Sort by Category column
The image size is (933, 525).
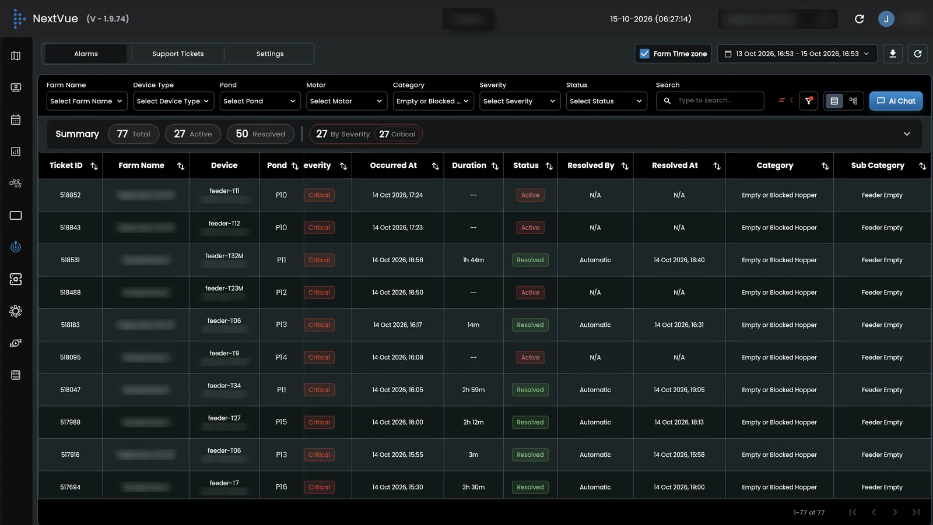[825, 166]
